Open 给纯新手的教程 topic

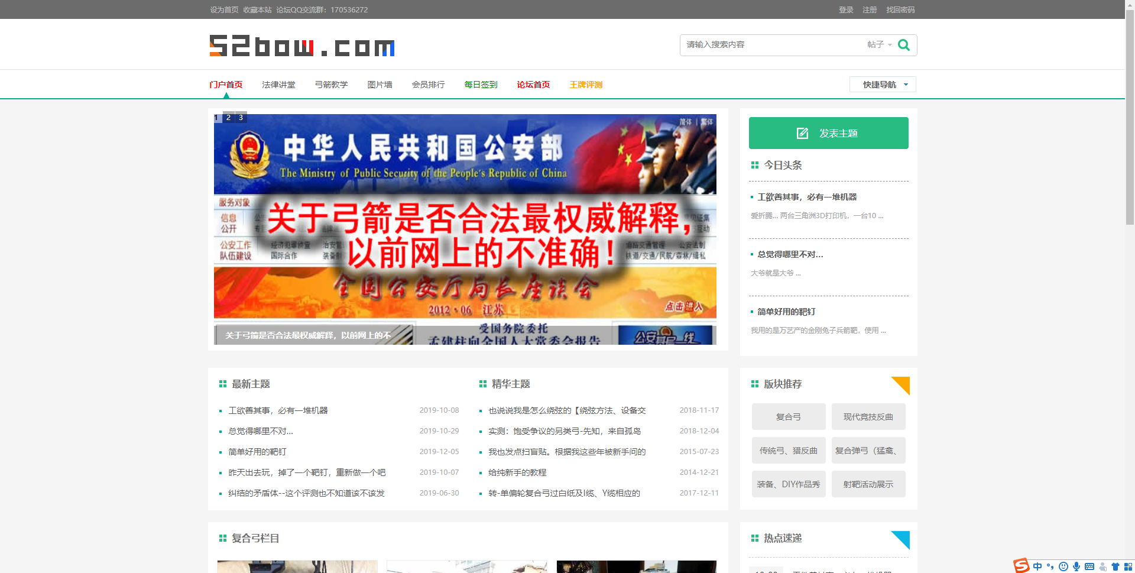point(517,472)
